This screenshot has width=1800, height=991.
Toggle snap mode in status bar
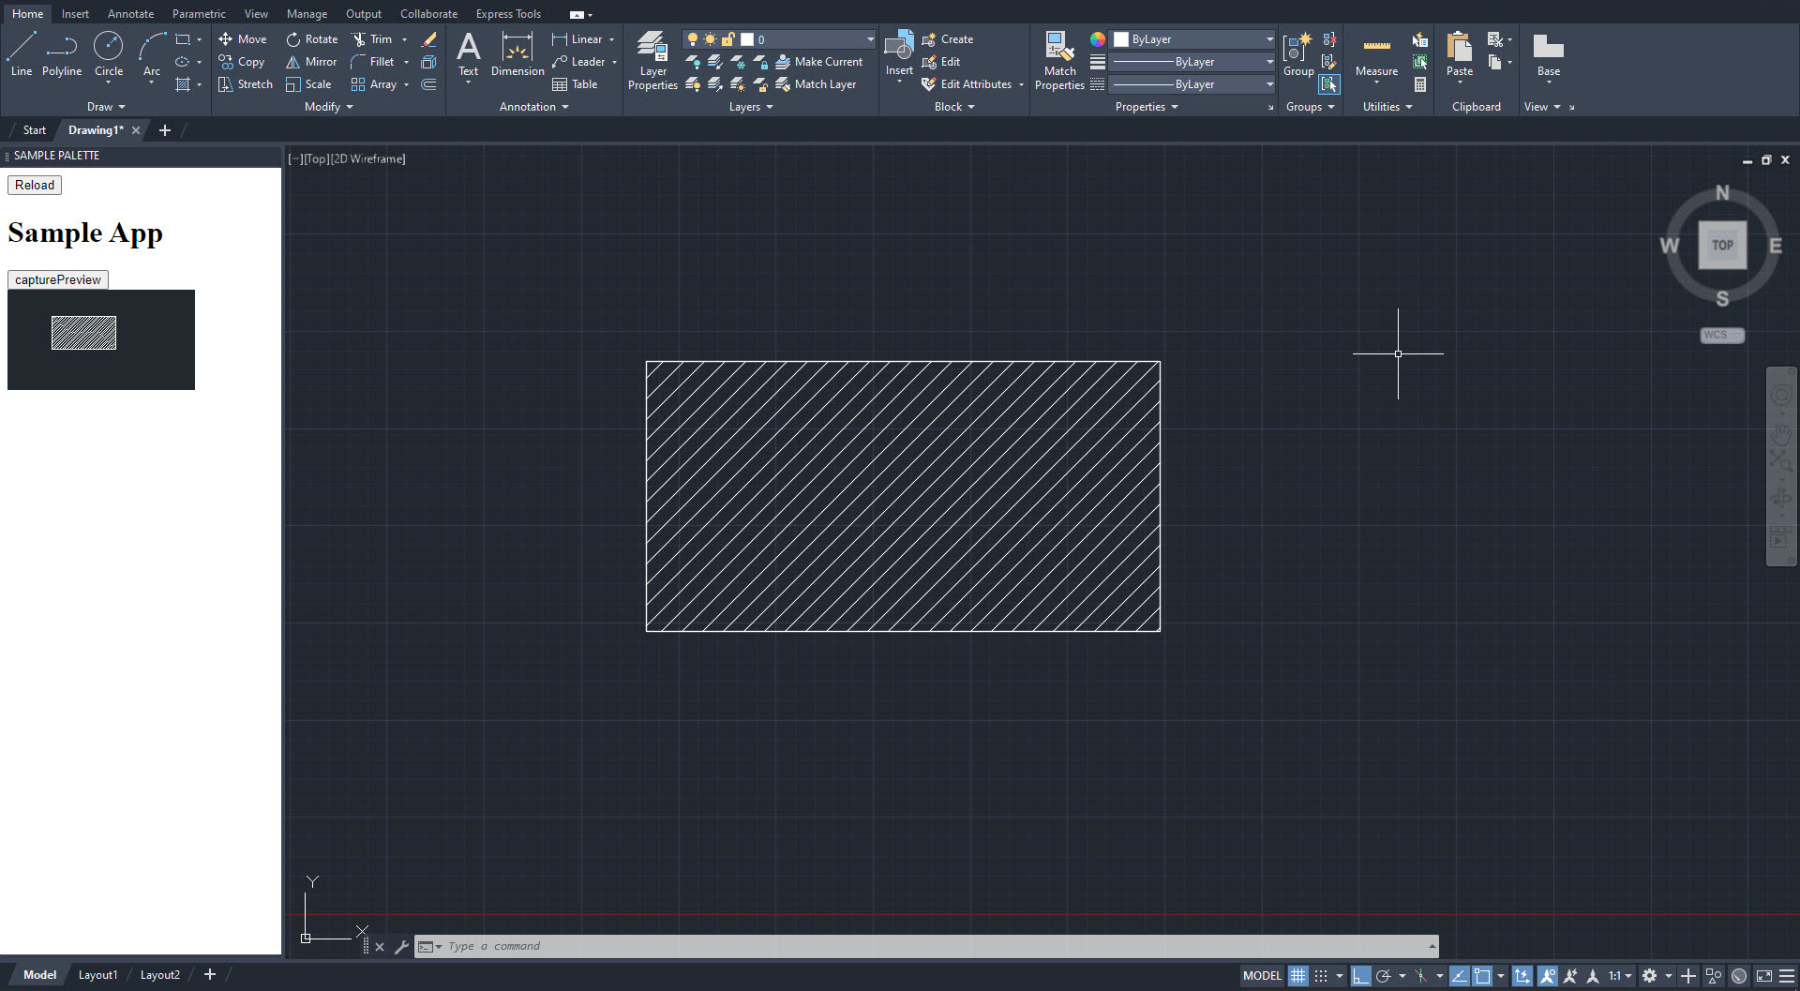[x=1321, y=976]
